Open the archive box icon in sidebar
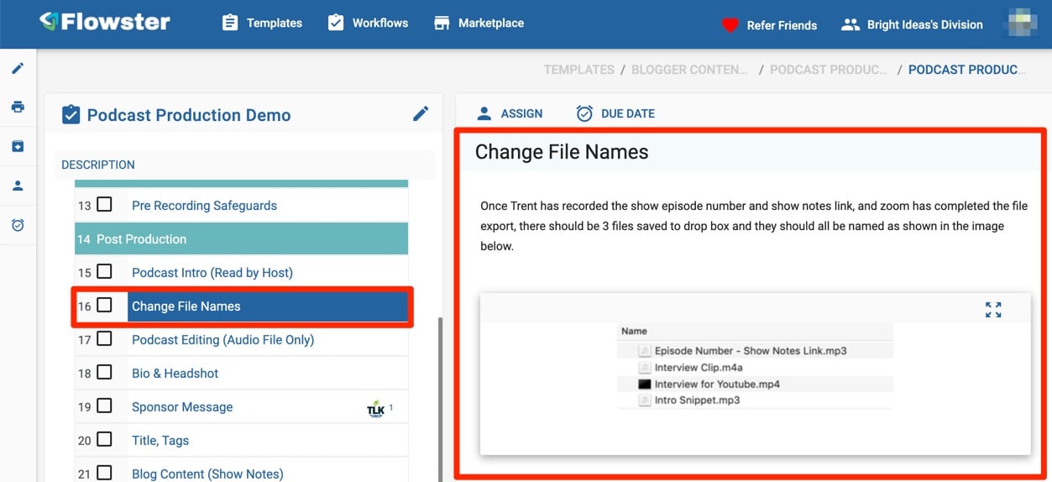The image size is (1052, 482). click(x=18, y=146)
